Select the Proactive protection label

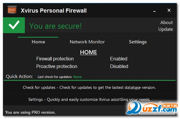point(57,67)
